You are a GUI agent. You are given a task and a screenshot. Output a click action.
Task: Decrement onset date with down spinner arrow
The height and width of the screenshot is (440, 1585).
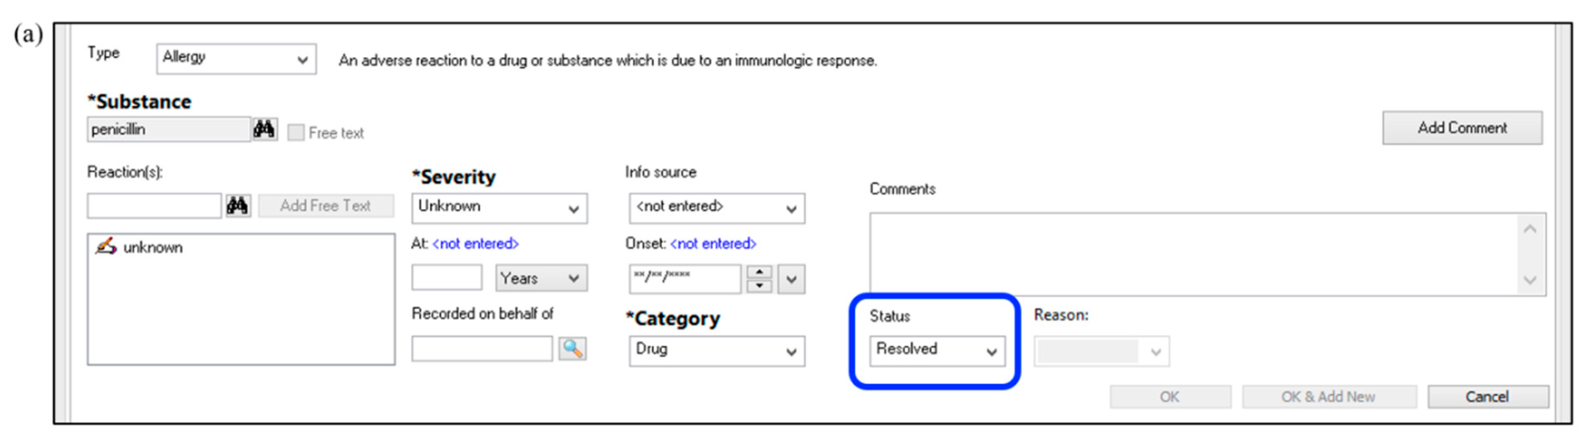[x=759, y=286]
